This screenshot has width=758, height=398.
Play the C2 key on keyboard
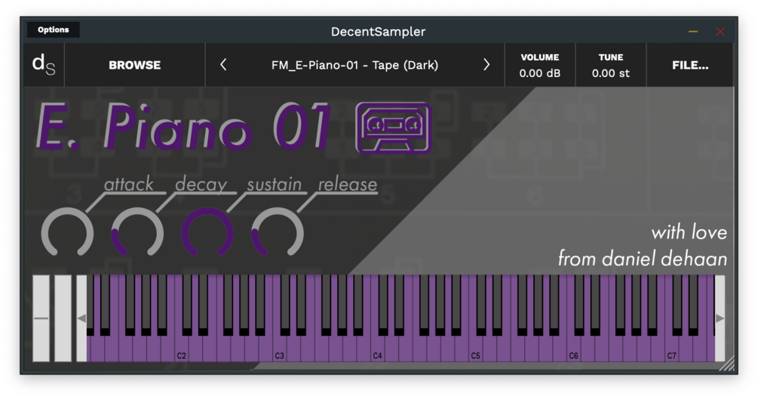[181, 350]
